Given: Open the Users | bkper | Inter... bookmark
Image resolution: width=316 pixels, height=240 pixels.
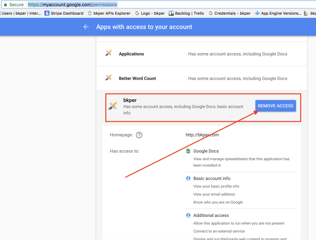Looking at the screenshot, I should 21,13.
